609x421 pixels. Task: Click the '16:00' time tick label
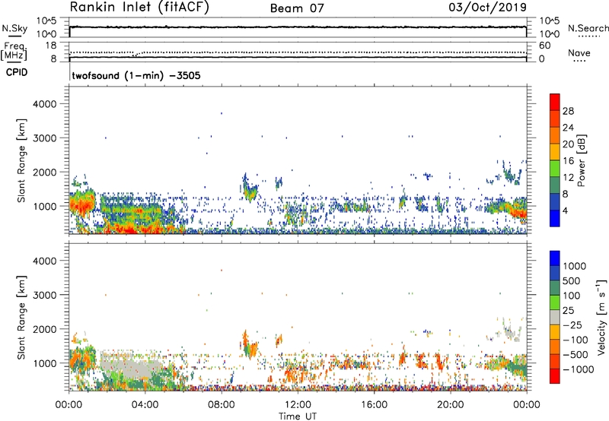(374, 405)
